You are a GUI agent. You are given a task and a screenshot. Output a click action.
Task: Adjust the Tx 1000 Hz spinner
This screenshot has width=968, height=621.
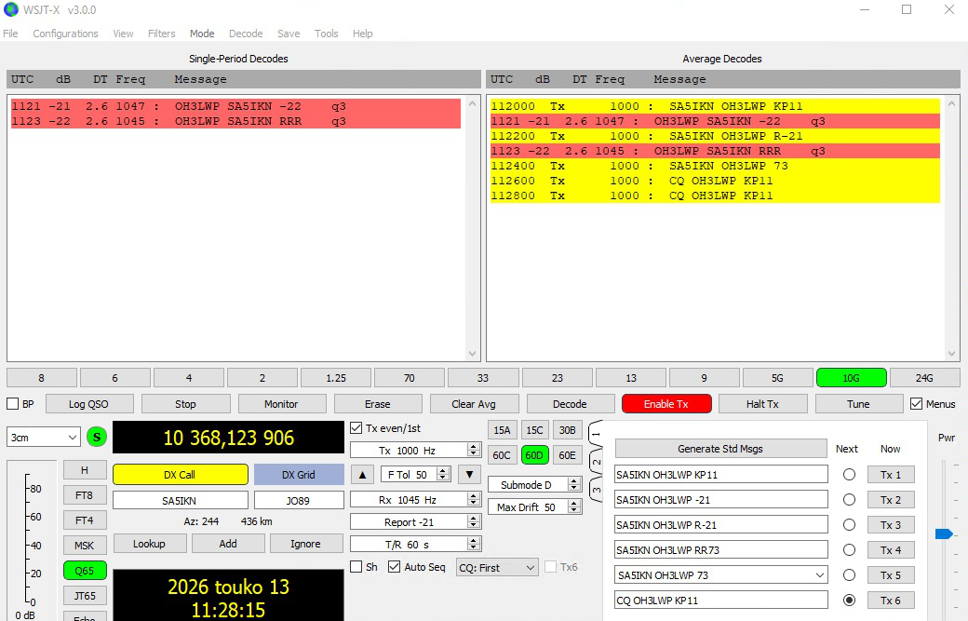474,450
